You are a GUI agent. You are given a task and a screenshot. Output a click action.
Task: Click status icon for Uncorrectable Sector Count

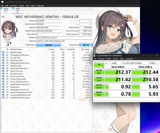3,95
